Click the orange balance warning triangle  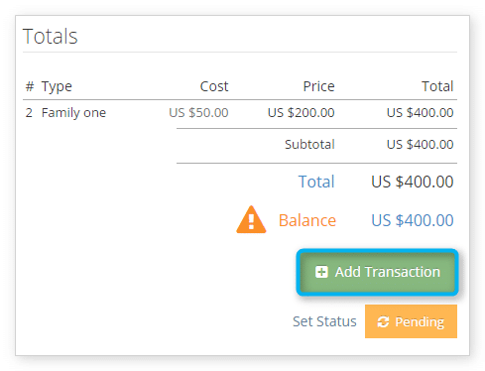click(251, 219)
